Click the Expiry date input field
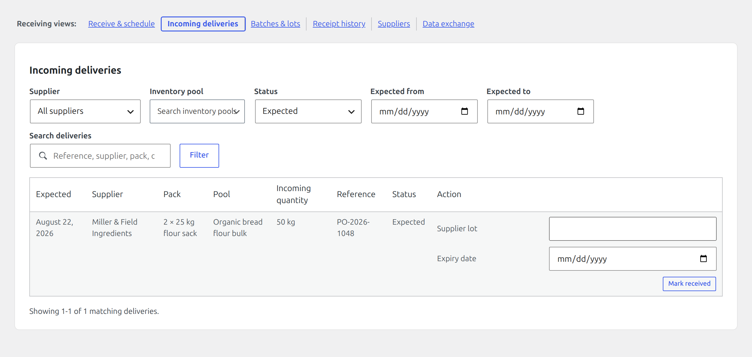 (x=633, y=258)
